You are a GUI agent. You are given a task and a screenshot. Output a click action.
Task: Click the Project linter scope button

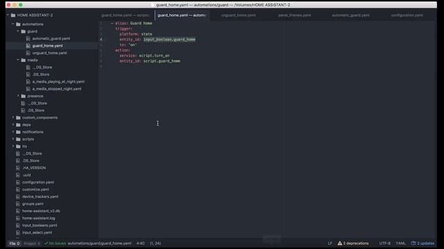coord(32,243)
